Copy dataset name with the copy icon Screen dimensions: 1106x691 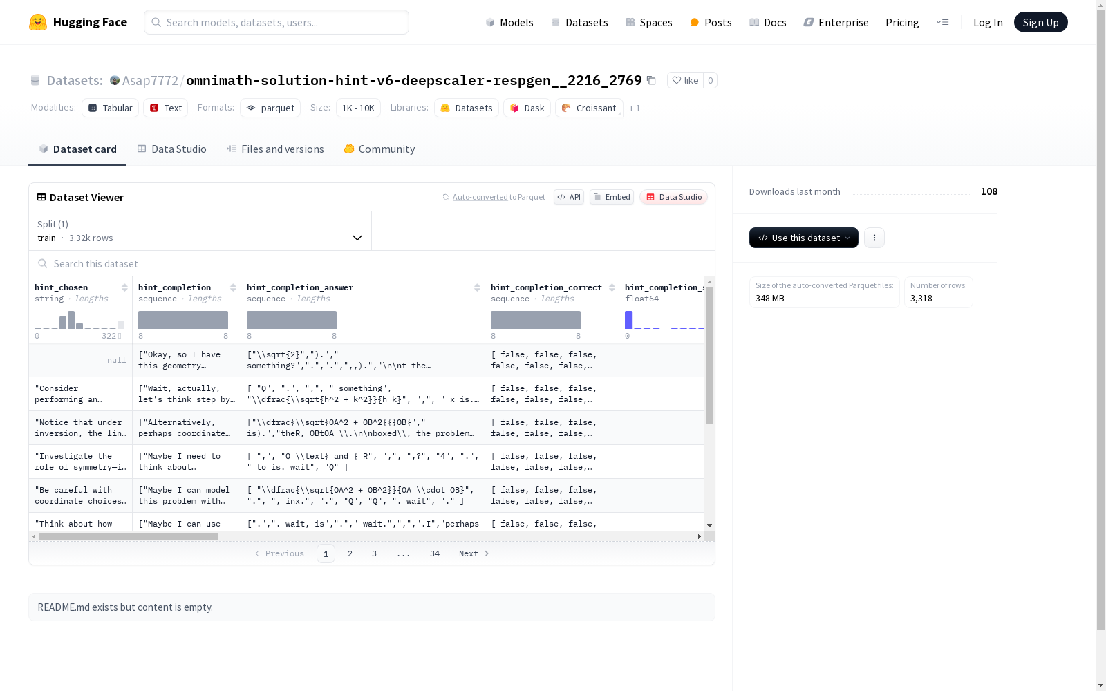pos(651,80)
